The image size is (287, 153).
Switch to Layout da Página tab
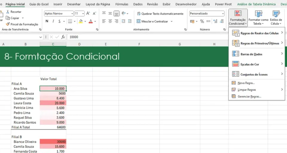[x=98, y=4]
